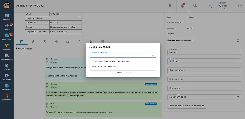Open База знаний in the sidebar
The image size is (245, 119).
pyautogui.click(x=7, y=97)
